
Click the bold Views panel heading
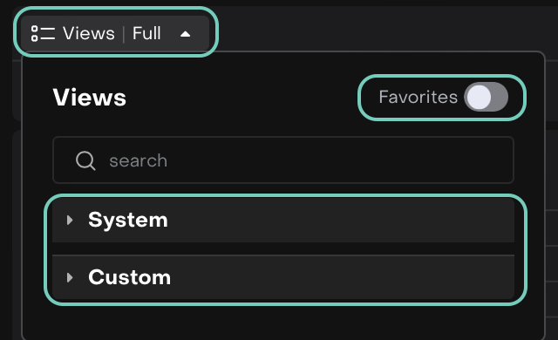pyautogui.click(x=89, y=97)
